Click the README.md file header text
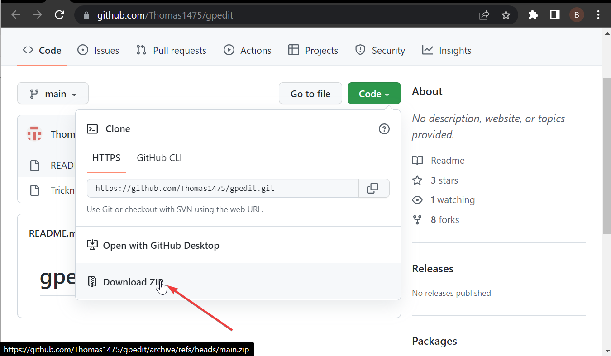 pyautogui.click(x=52, y=233)
